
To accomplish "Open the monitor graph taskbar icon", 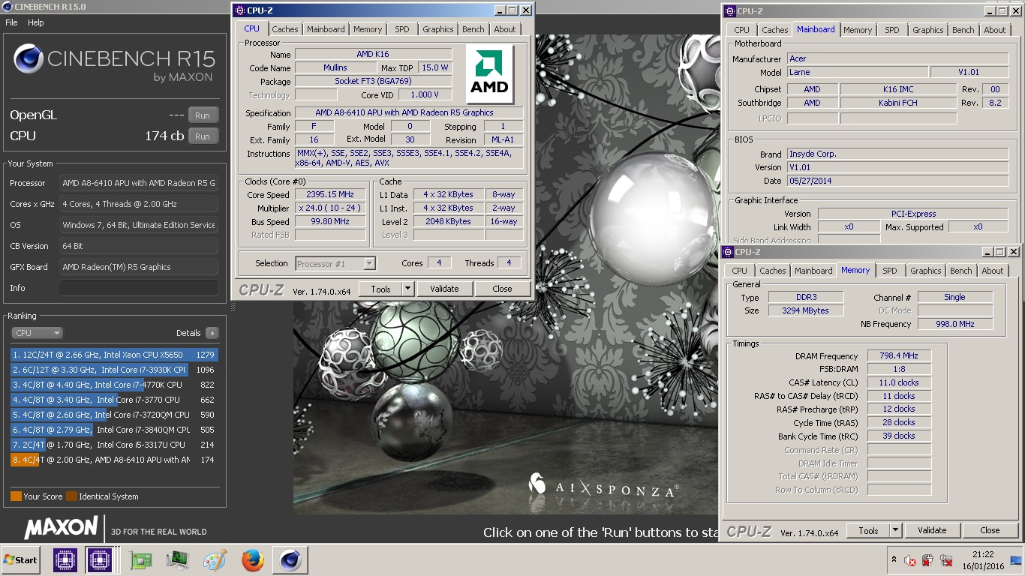I will pyautogui.click(x=178, y=560).
